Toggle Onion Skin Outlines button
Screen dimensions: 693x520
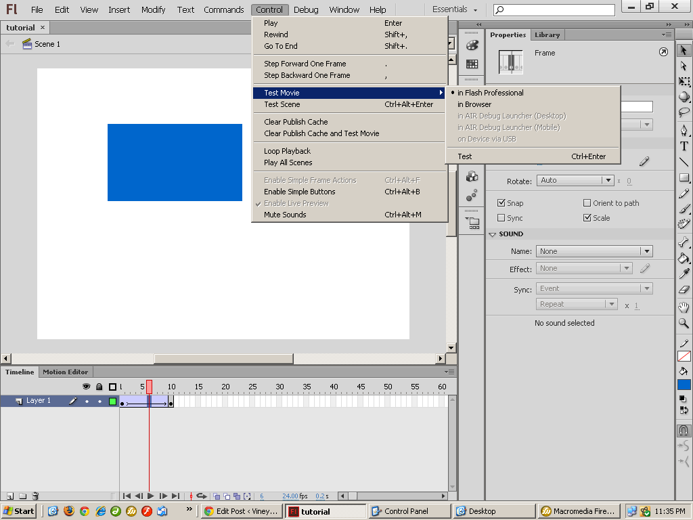point(227,496)
